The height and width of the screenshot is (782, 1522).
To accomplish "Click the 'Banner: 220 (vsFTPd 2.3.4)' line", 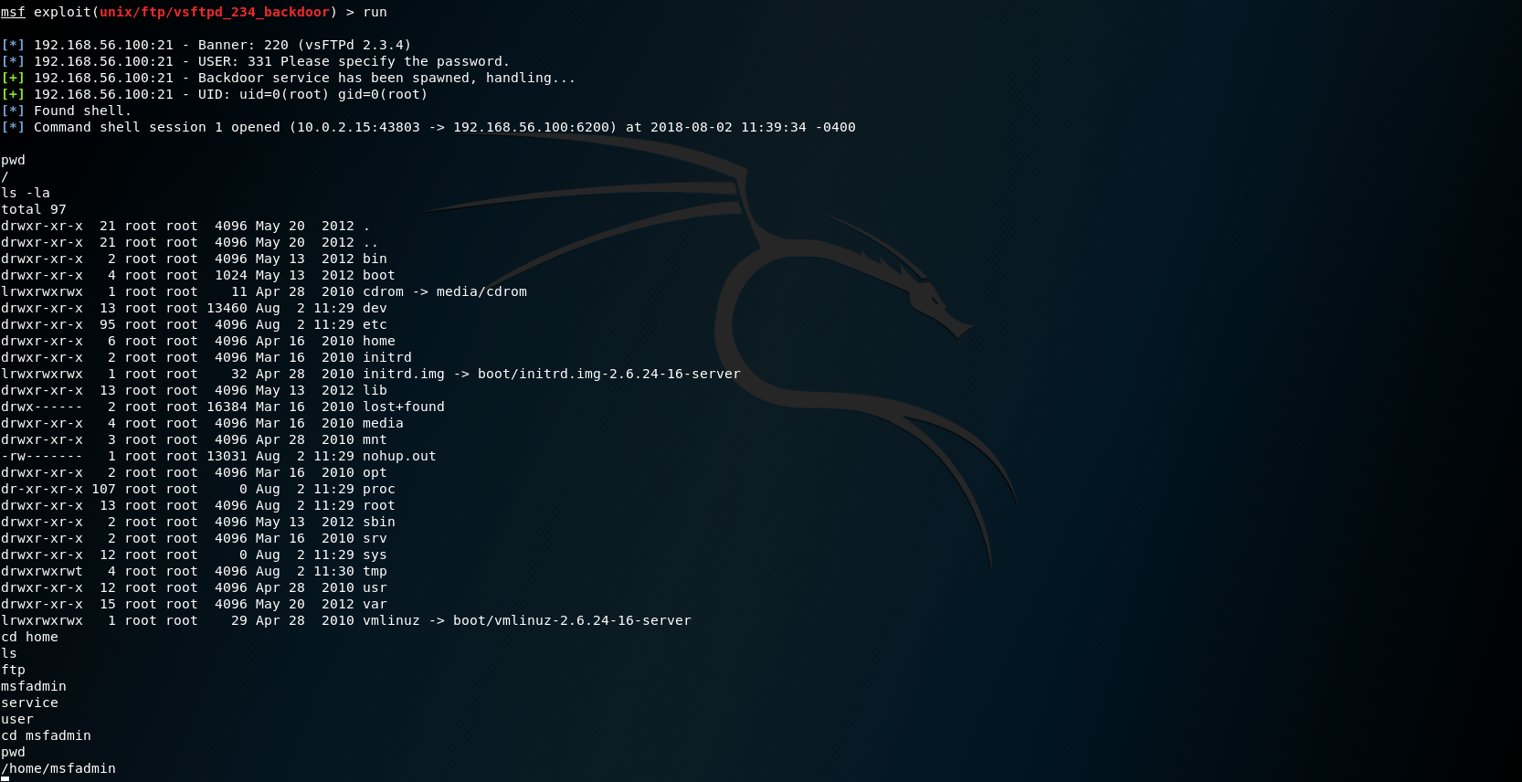I will pos(206,45).
